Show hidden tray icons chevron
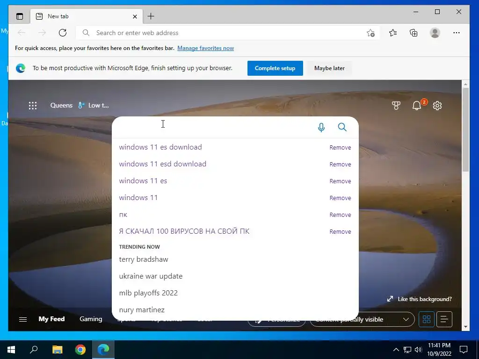The width and height of the screenshot is (479, 359). pos(396,350)
